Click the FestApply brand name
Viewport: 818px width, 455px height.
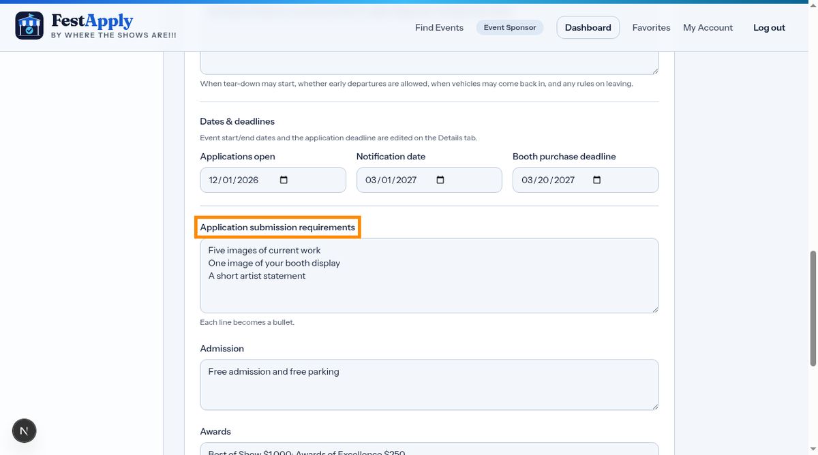pyautogui.click(x=92, y=21)
